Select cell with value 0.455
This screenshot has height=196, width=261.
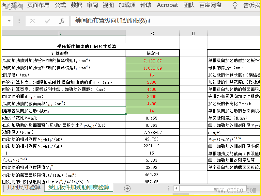point(153,118)
